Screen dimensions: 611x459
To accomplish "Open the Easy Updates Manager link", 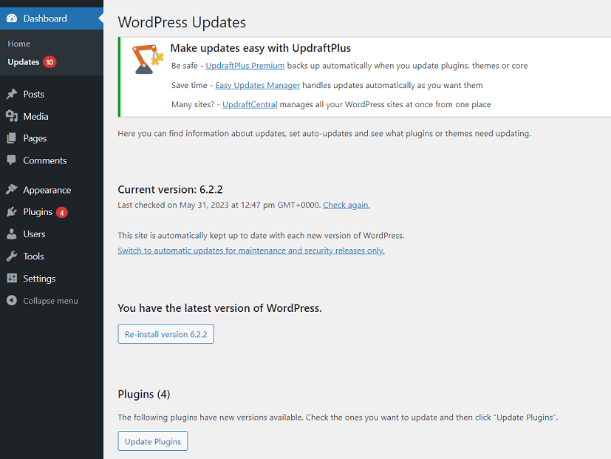I will 257,85.
